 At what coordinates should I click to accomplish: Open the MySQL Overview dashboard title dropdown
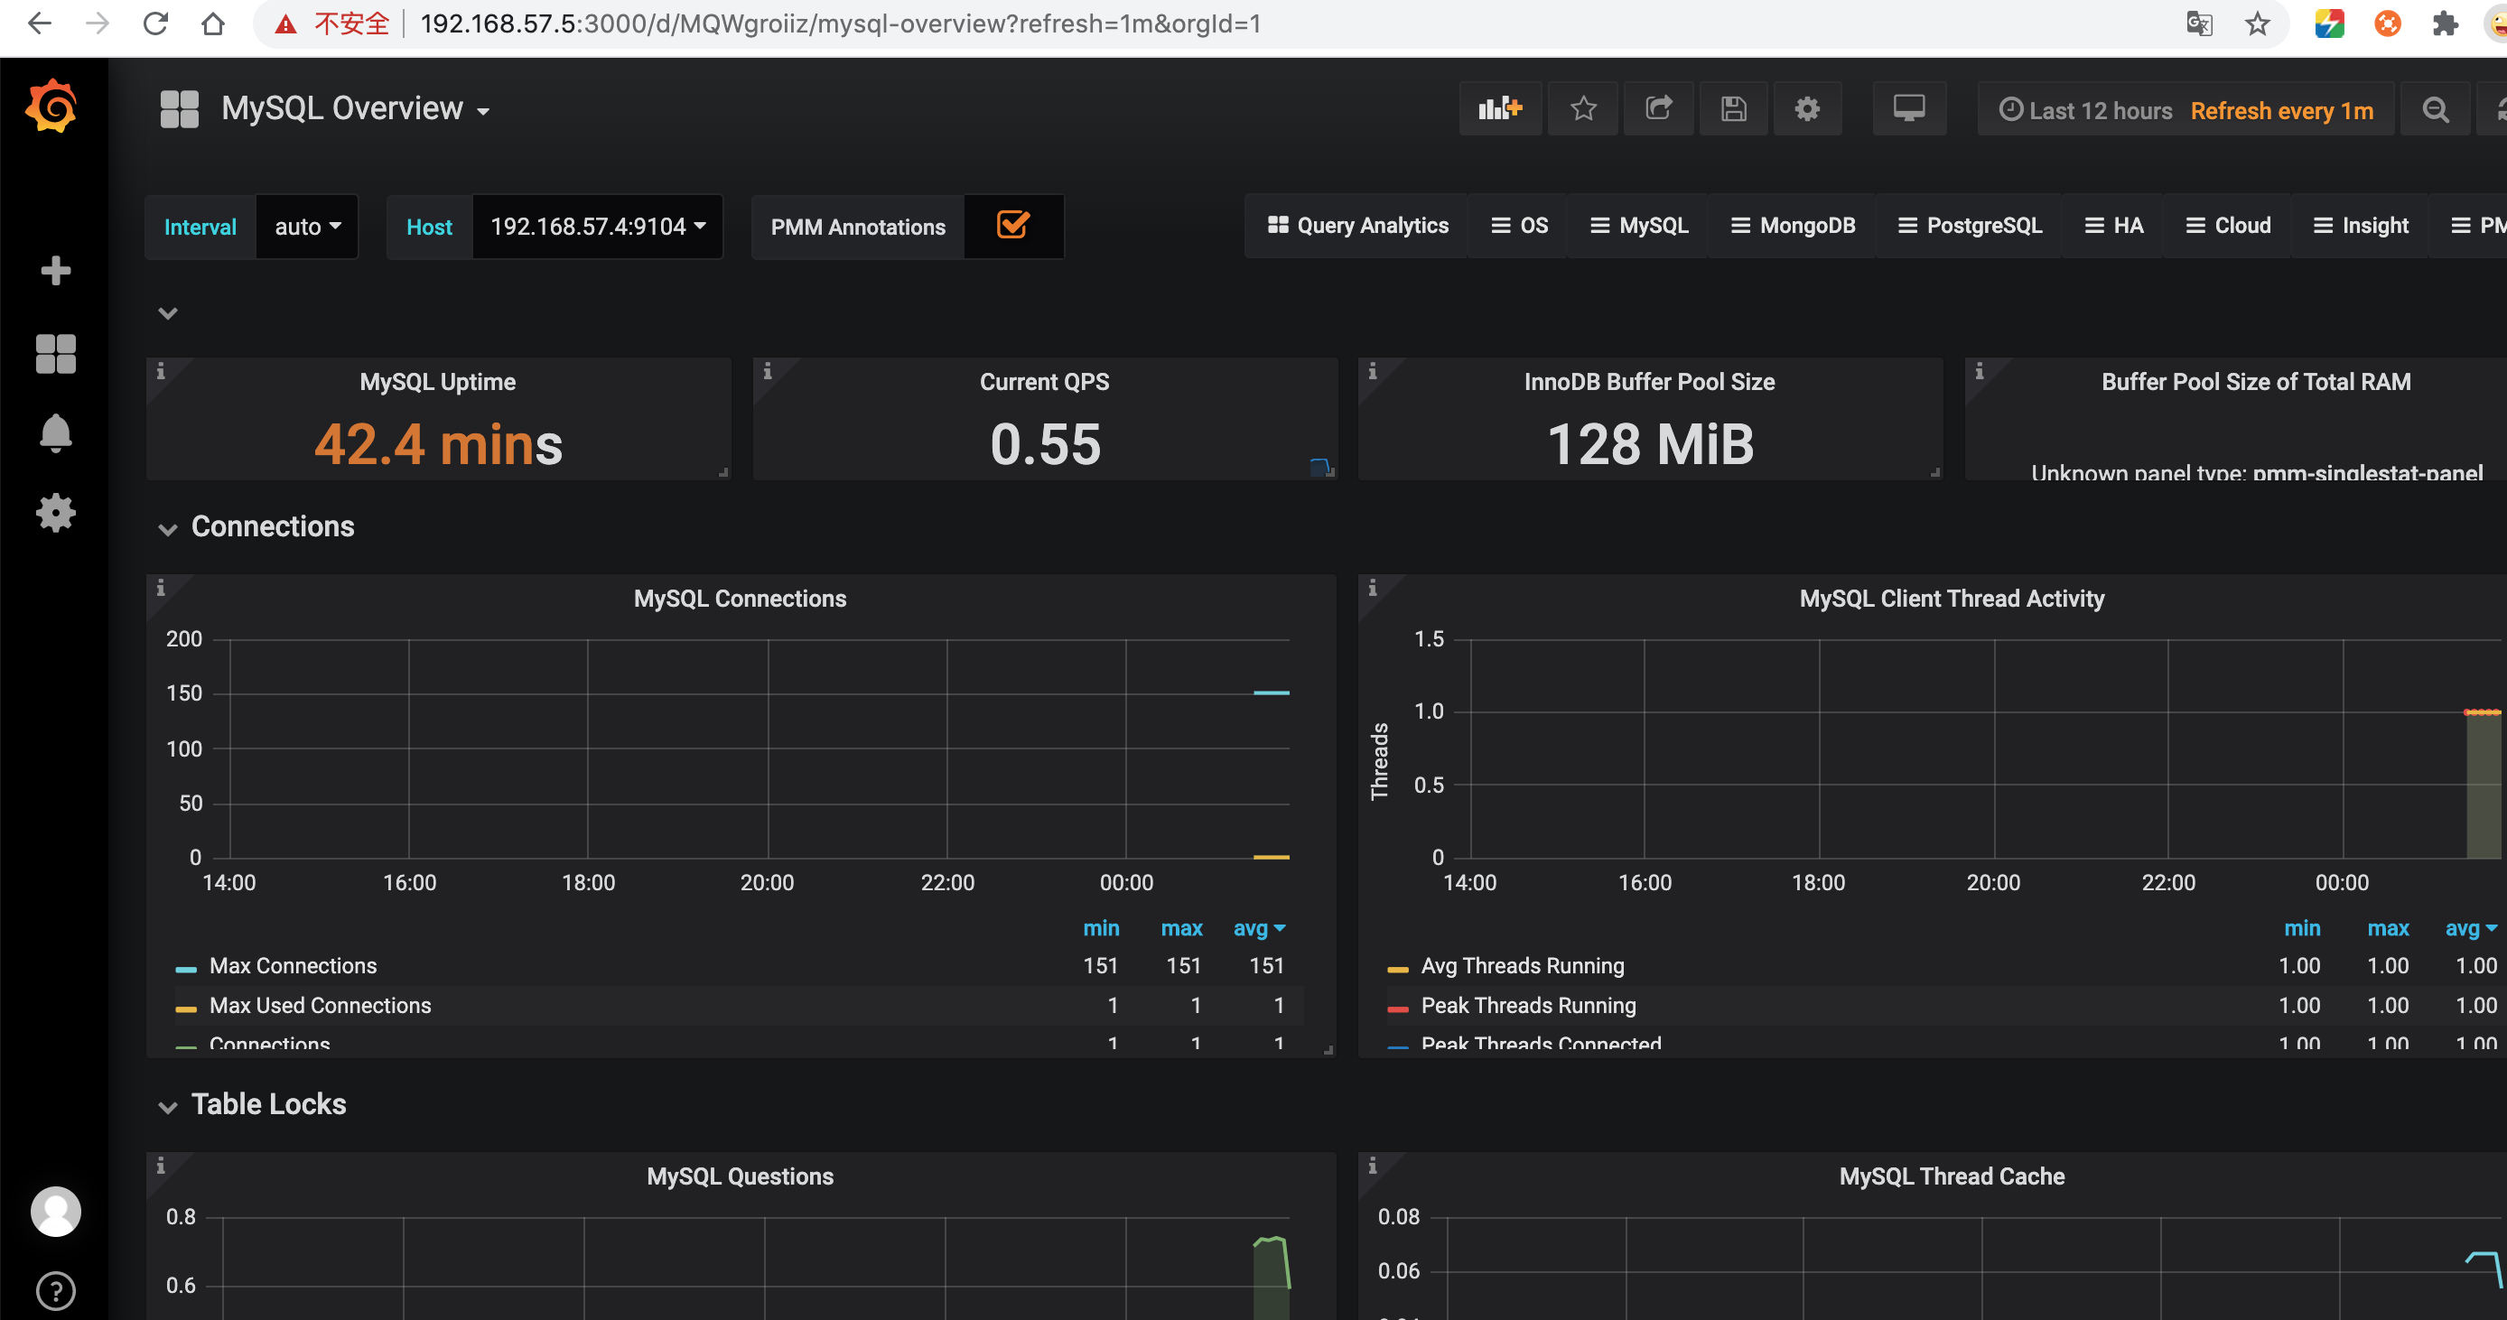[356, 109]
